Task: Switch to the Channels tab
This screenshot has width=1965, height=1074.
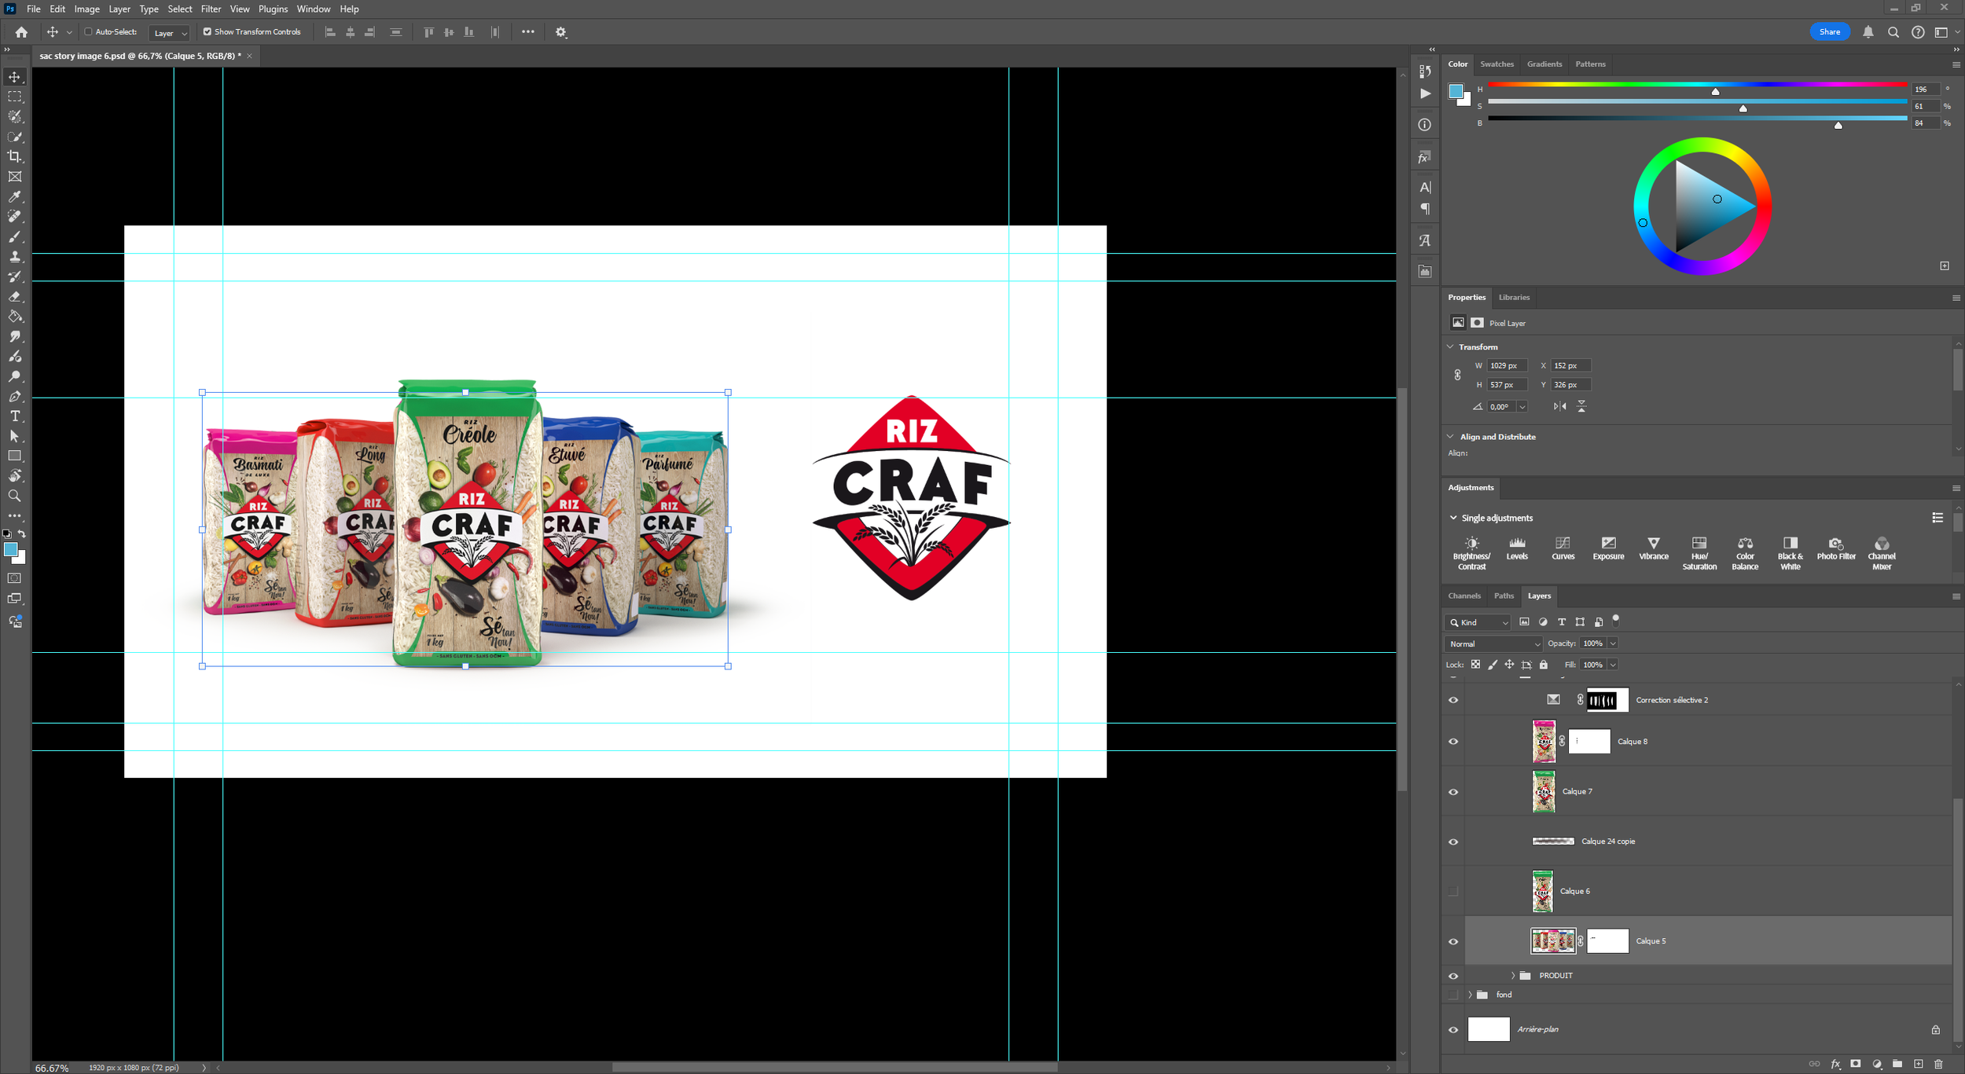Action: [1464, 596]
